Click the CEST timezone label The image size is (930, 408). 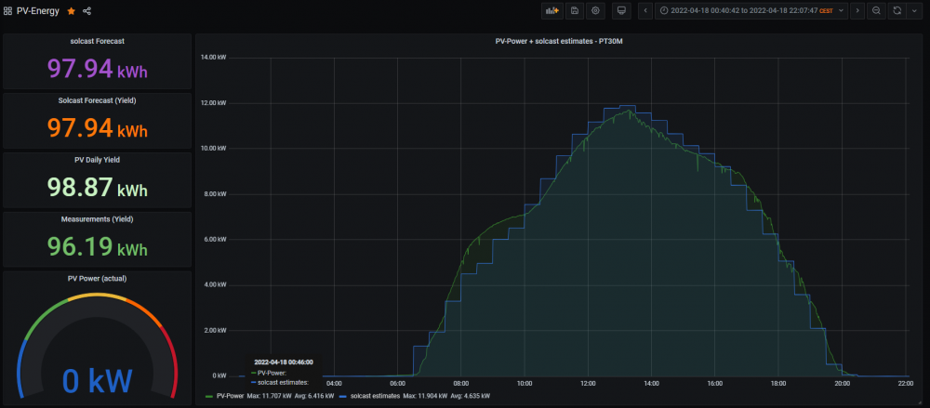826,11
